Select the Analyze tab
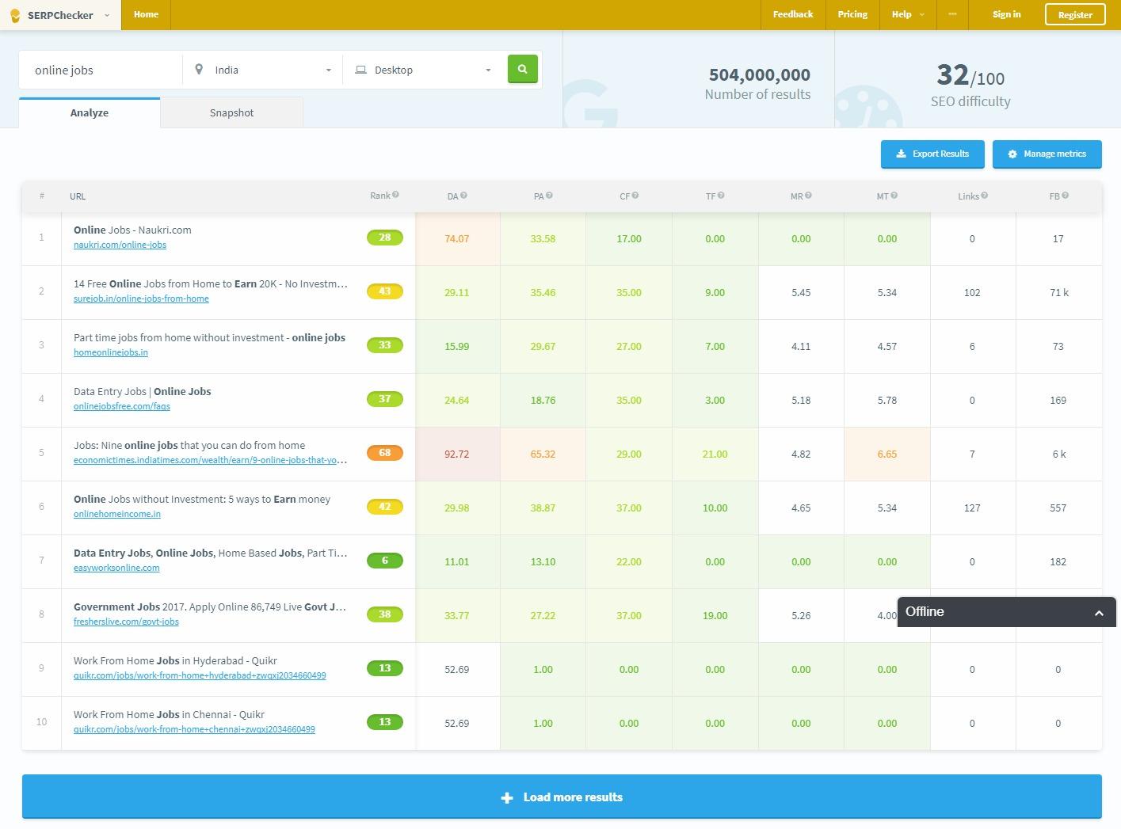 (x=90, y=112)
